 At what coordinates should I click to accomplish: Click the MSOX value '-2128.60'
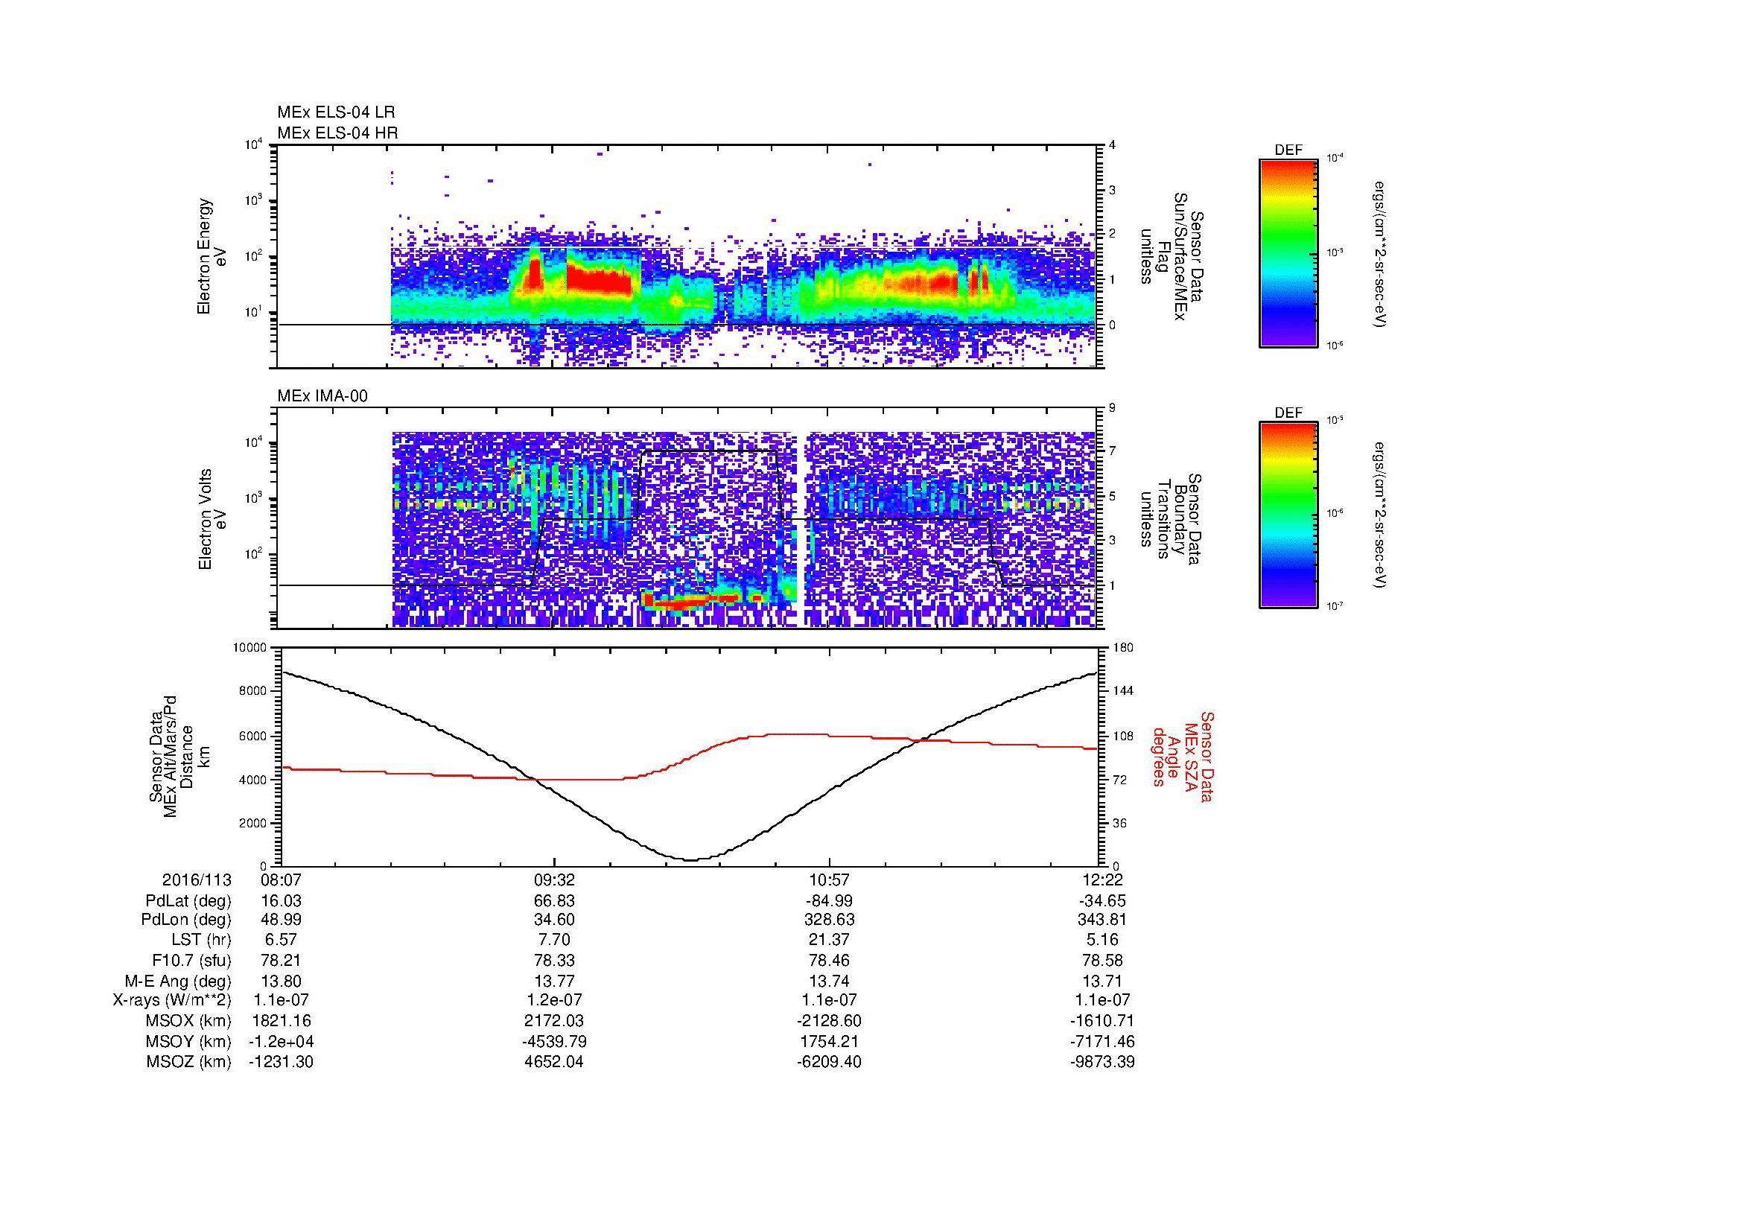pos(829,1021)
